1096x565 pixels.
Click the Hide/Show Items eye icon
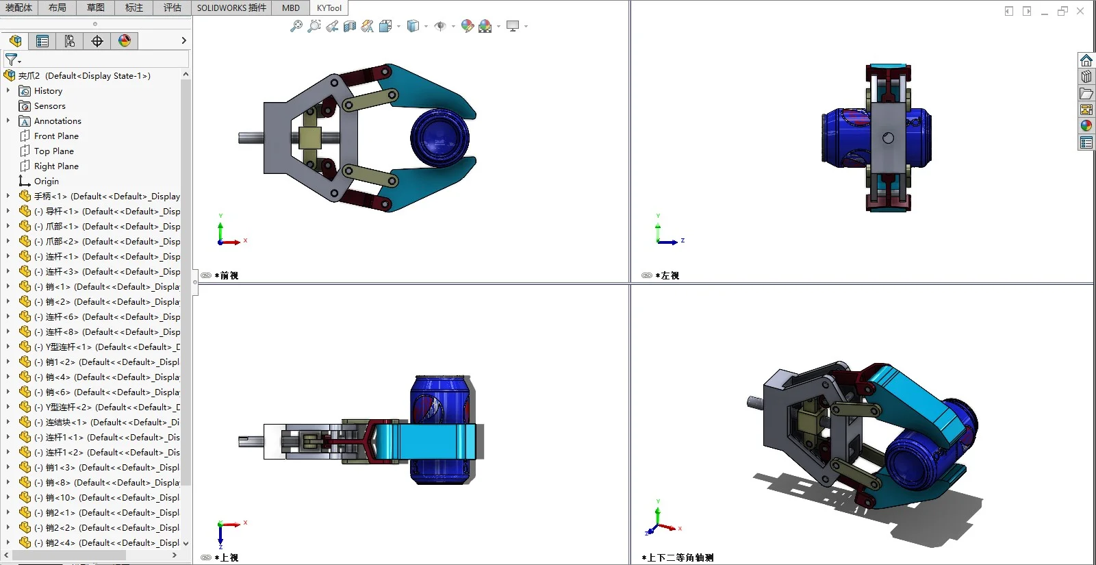click(440, 26)
